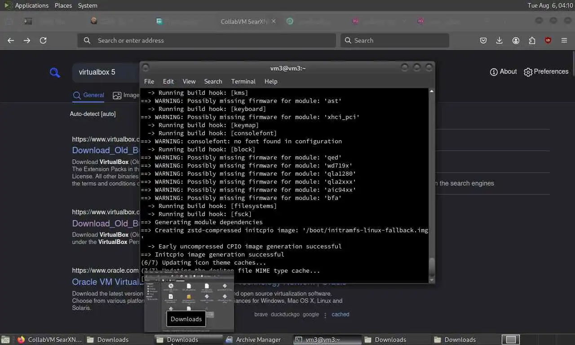Go forward using the browser forward arrow
The height and width of the screenshot is (345, 575).
point(27,40)
